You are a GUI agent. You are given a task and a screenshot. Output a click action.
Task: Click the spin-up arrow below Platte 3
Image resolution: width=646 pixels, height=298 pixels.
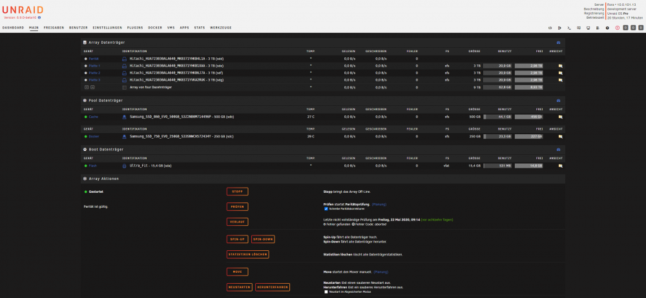(x=92, y=87)
